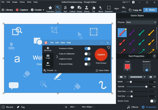Open the Theme Basic dropdown
Viewport: 158px width, 110px height.
141,22
